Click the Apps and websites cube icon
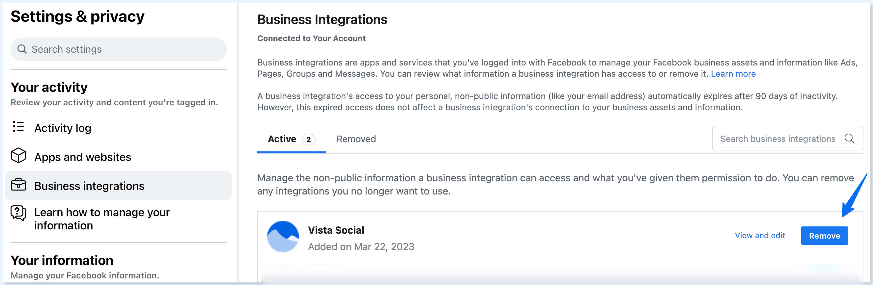This screenshot has height=285, width=873. [x=18, y=156]
